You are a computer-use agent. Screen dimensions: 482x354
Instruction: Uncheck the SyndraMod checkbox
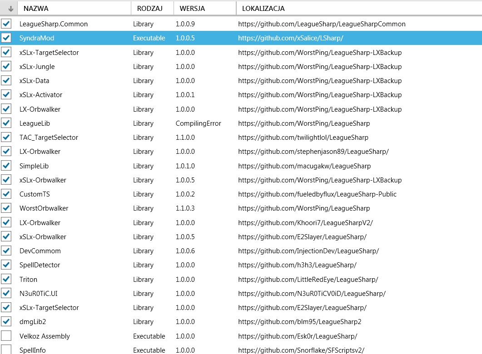click(6, 38)
